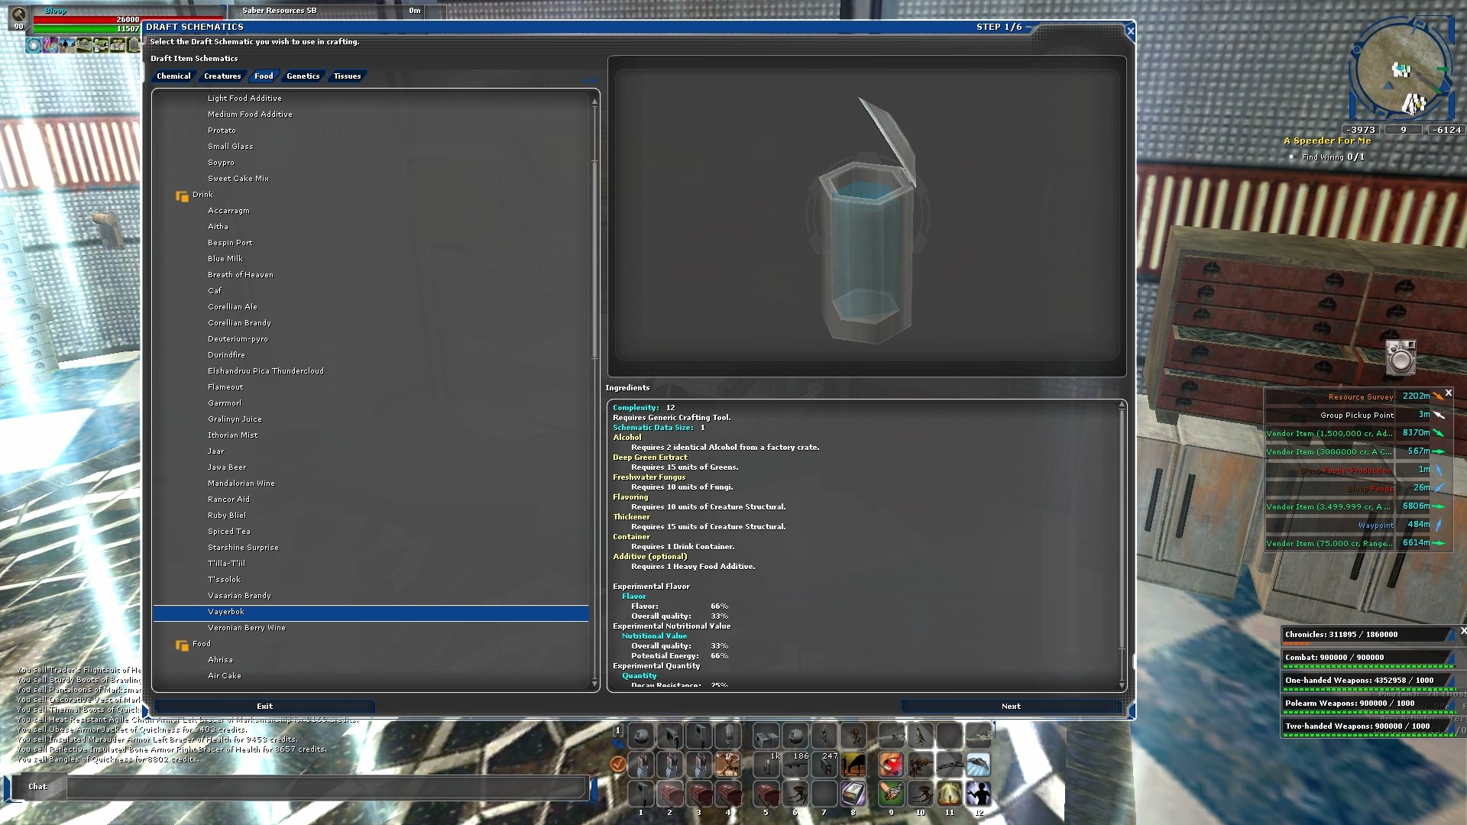Click the Exit button

click(264, 706)
